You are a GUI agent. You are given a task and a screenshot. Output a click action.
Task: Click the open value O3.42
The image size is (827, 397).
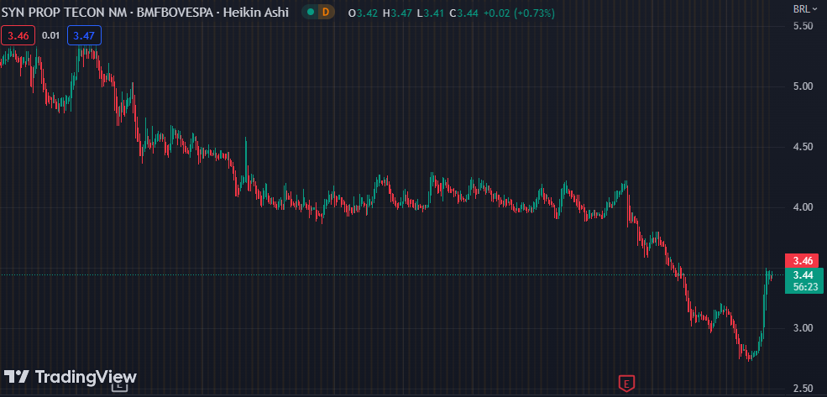coord(363,13)
